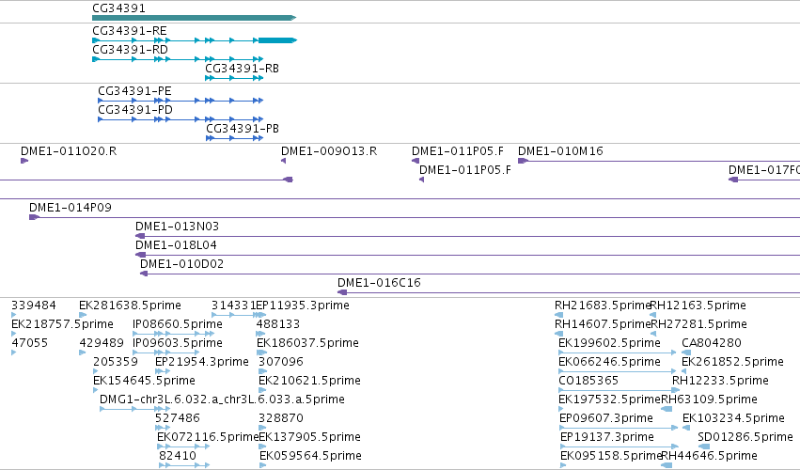Click the DME1-009O13.R feature label
This screenshot has width=800, height=470.
(329, 151)
